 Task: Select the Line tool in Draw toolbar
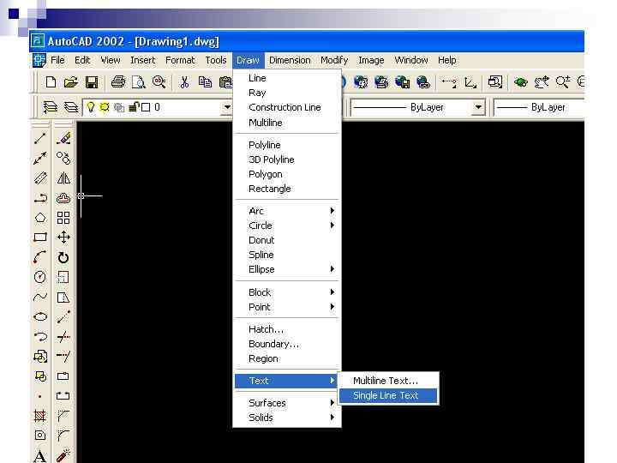click(40, 139)
